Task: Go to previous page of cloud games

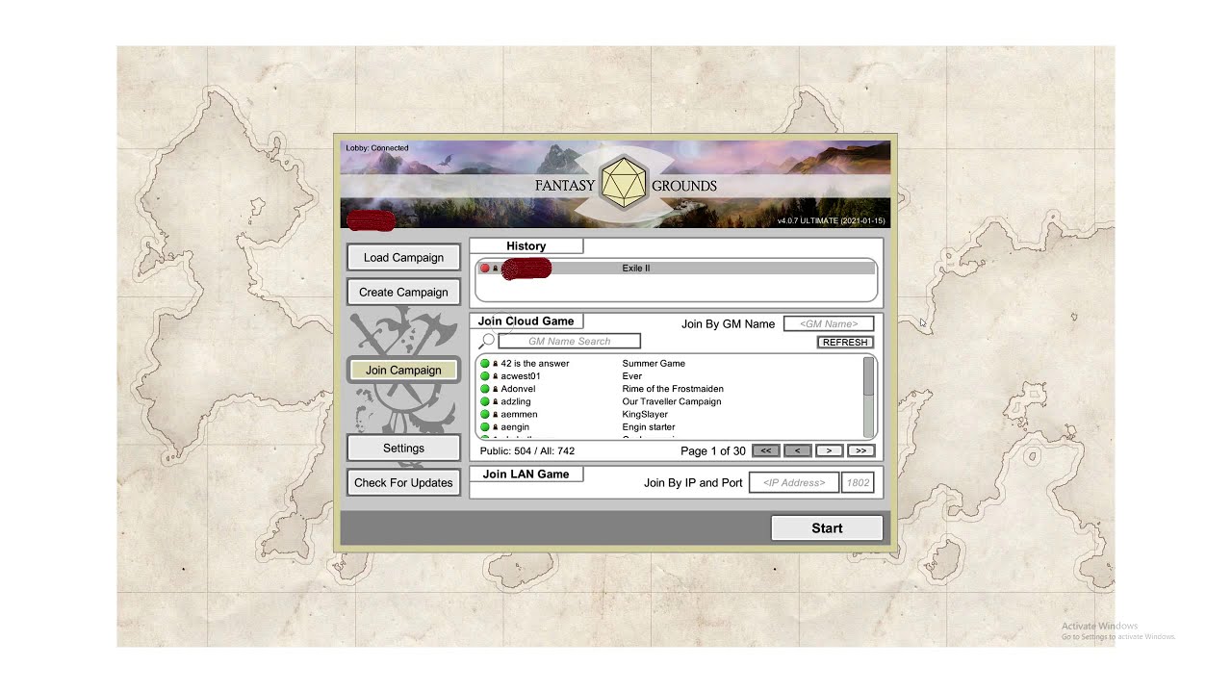Action: coord(797,450)
